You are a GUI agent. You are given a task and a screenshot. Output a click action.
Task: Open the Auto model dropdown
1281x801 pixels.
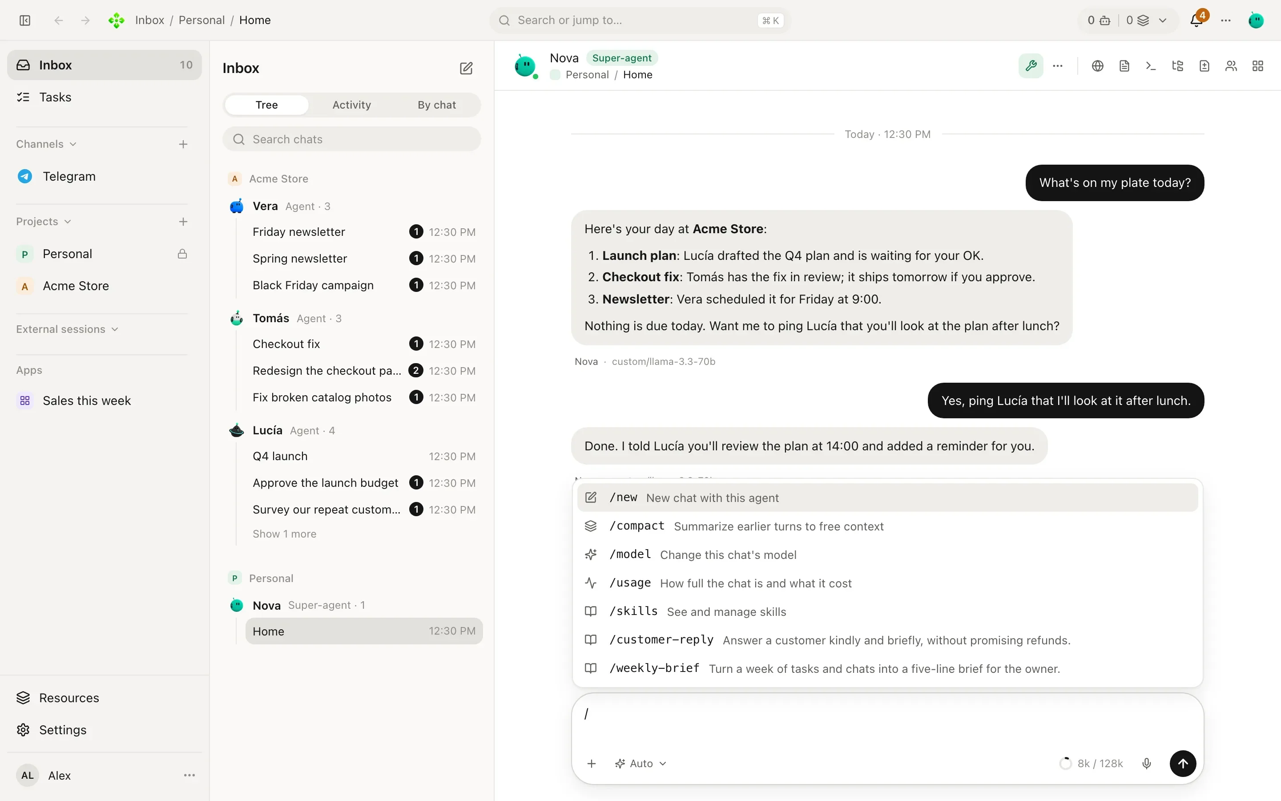click(640, 763)
